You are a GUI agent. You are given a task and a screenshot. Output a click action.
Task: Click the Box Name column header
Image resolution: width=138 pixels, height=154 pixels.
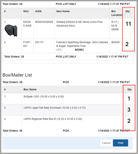30,89
